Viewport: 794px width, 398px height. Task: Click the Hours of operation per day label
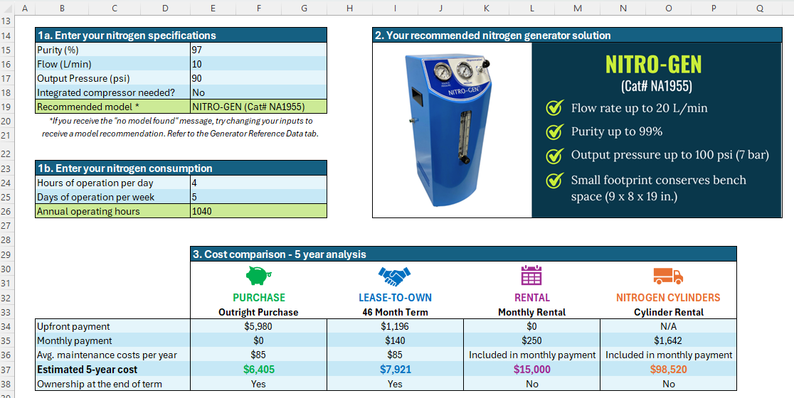coord(113,183)
